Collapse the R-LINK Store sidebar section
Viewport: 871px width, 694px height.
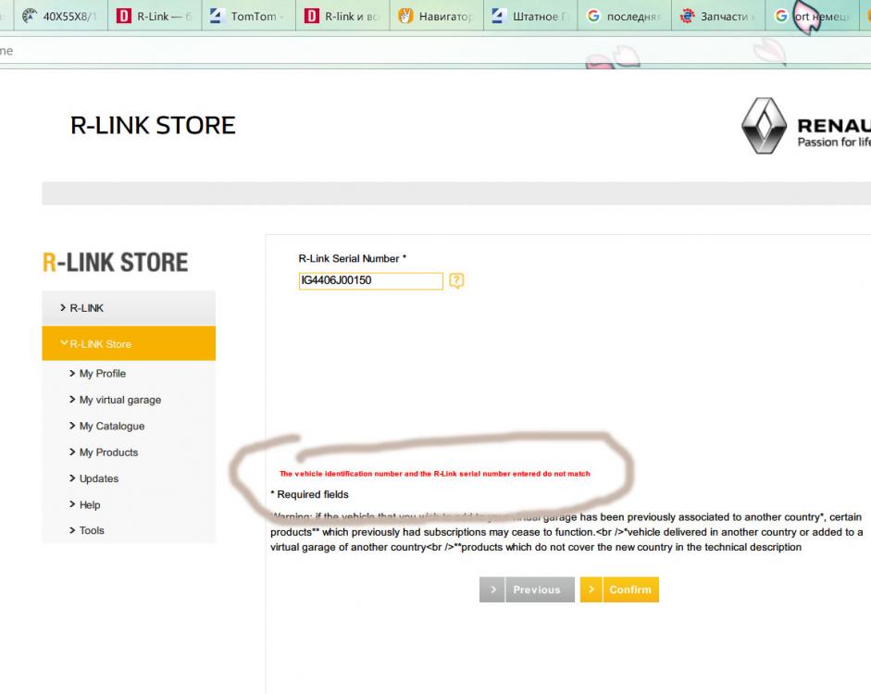point(129,343)
